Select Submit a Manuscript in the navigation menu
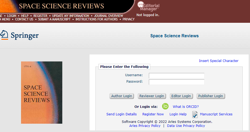The image size is (250, 132). 54,19
